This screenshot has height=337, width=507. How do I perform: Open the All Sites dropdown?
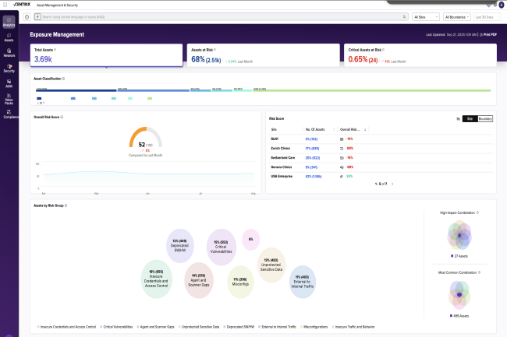tap(425, 16)
